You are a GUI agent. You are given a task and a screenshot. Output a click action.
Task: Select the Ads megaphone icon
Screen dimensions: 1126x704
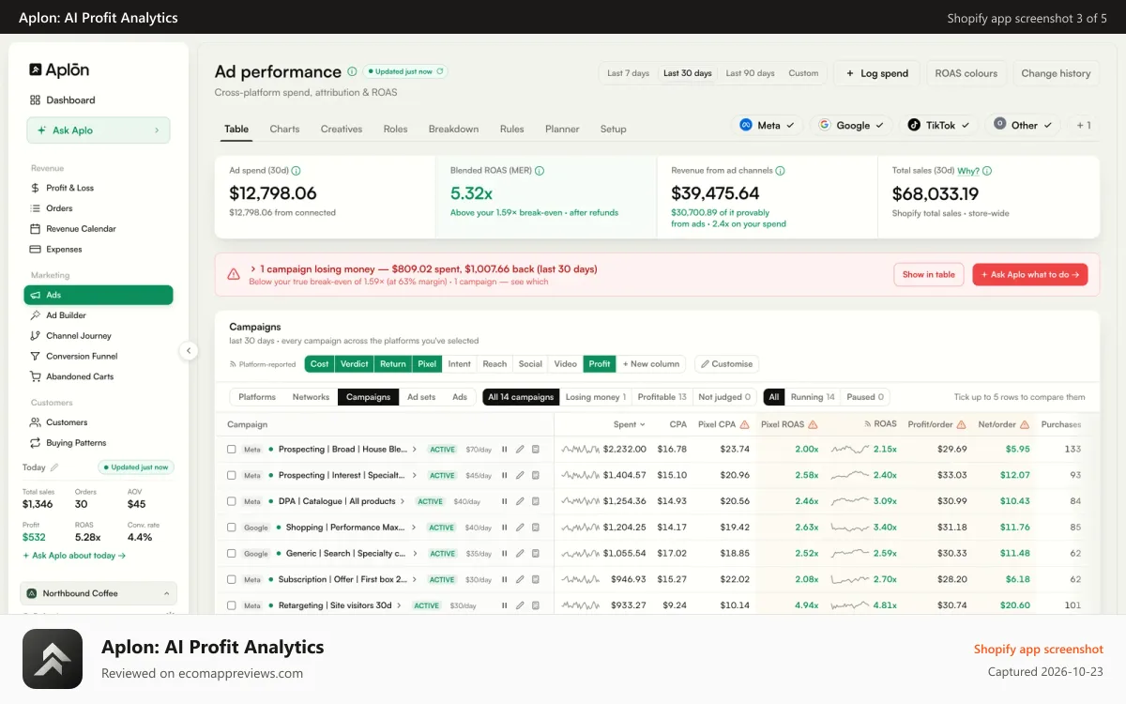click(x=35, y=295)
